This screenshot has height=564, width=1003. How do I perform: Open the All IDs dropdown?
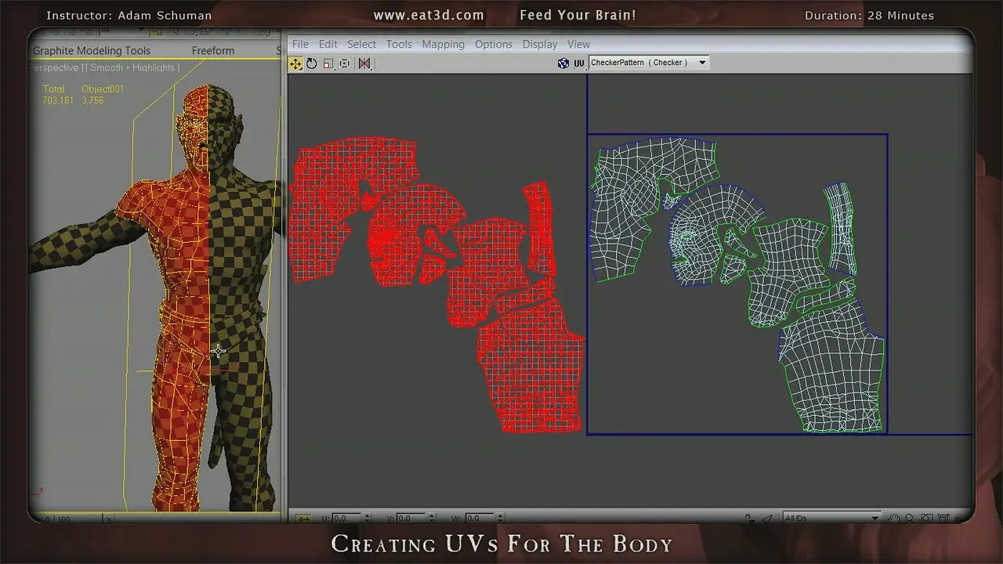click(x=831, y=518)
